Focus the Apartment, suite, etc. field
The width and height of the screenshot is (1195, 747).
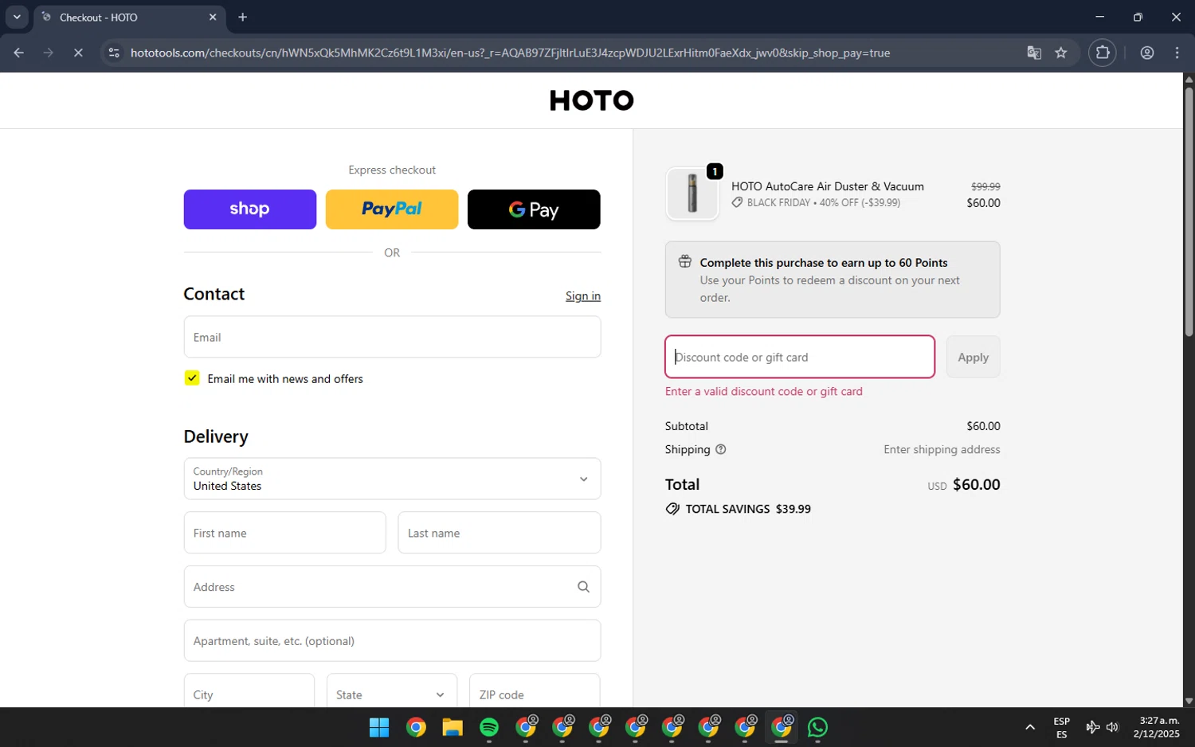392,641
